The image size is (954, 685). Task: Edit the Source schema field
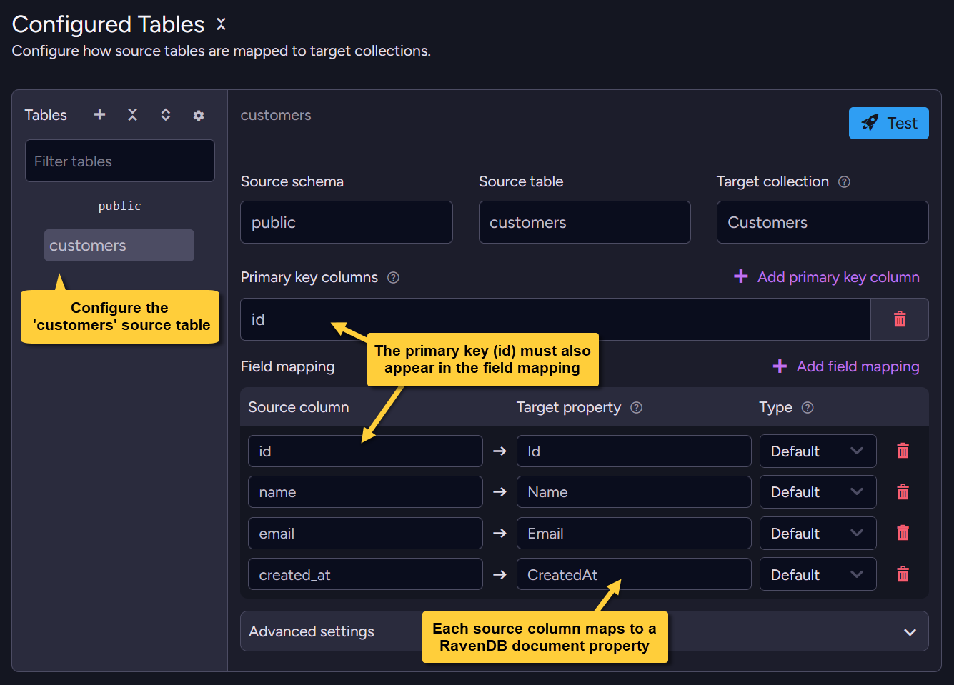[x=347, y=222]
